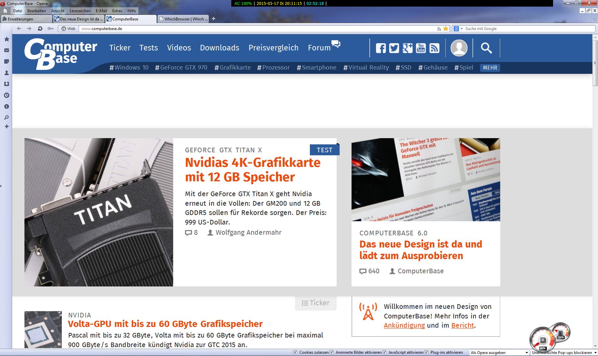
Task: Open ComputerBase's Facebook page icon
Action: (x=381, y=48)
